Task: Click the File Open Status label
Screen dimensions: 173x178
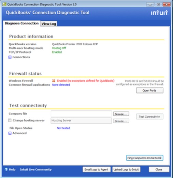Action: [x=21, y=128]
